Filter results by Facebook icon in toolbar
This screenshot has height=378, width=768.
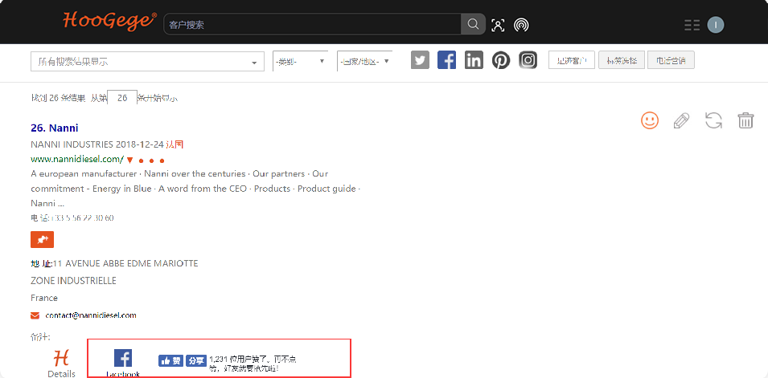446,60
